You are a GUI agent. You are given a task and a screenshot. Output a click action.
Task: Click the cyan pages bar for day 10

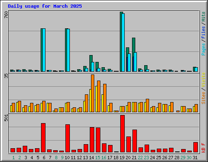point(68,50)
